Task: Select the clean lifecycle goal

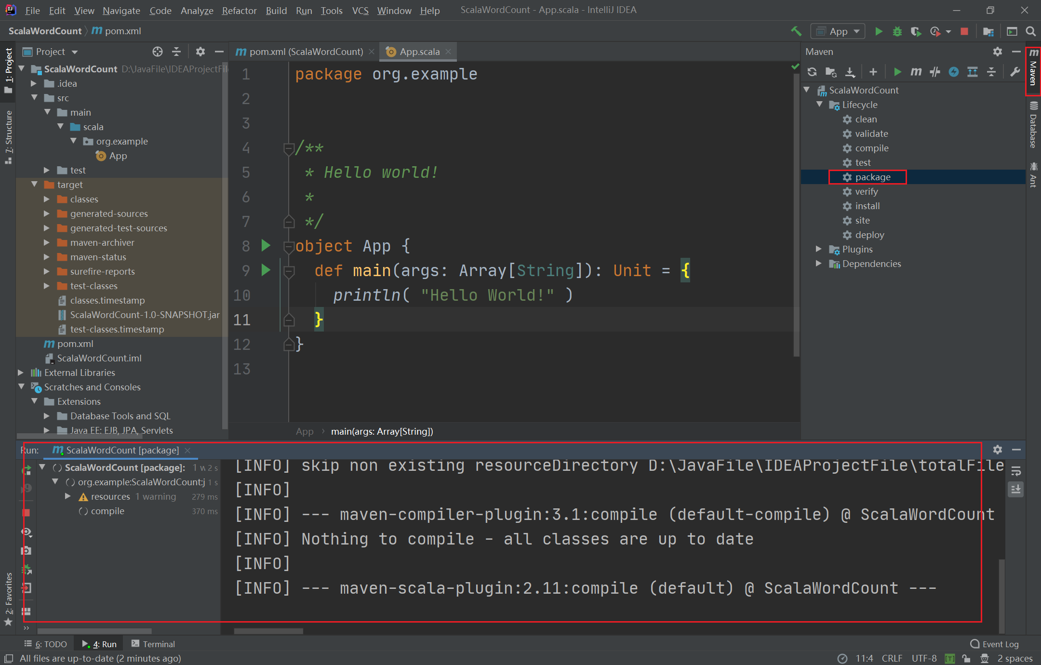Action: 866,119
